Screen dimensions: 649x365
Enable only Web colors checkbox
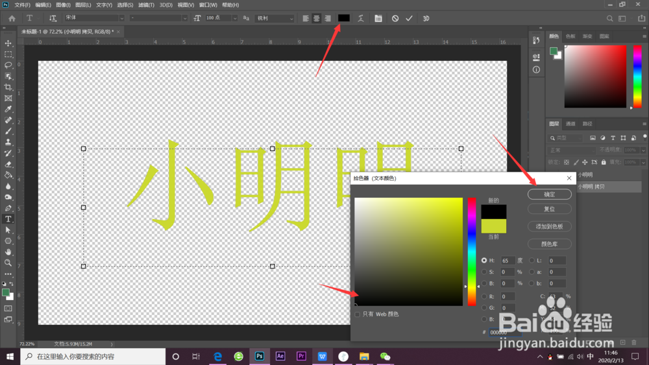pos(357,314)
